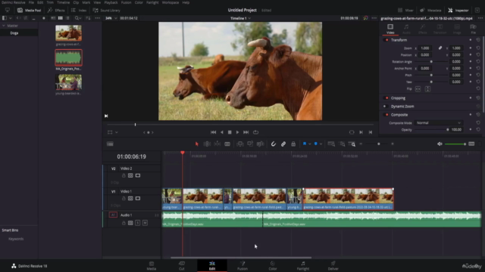Toggle timeline Snapping magnet icon
The height and width of the screenshot is (272, 485).
(274, 144)
